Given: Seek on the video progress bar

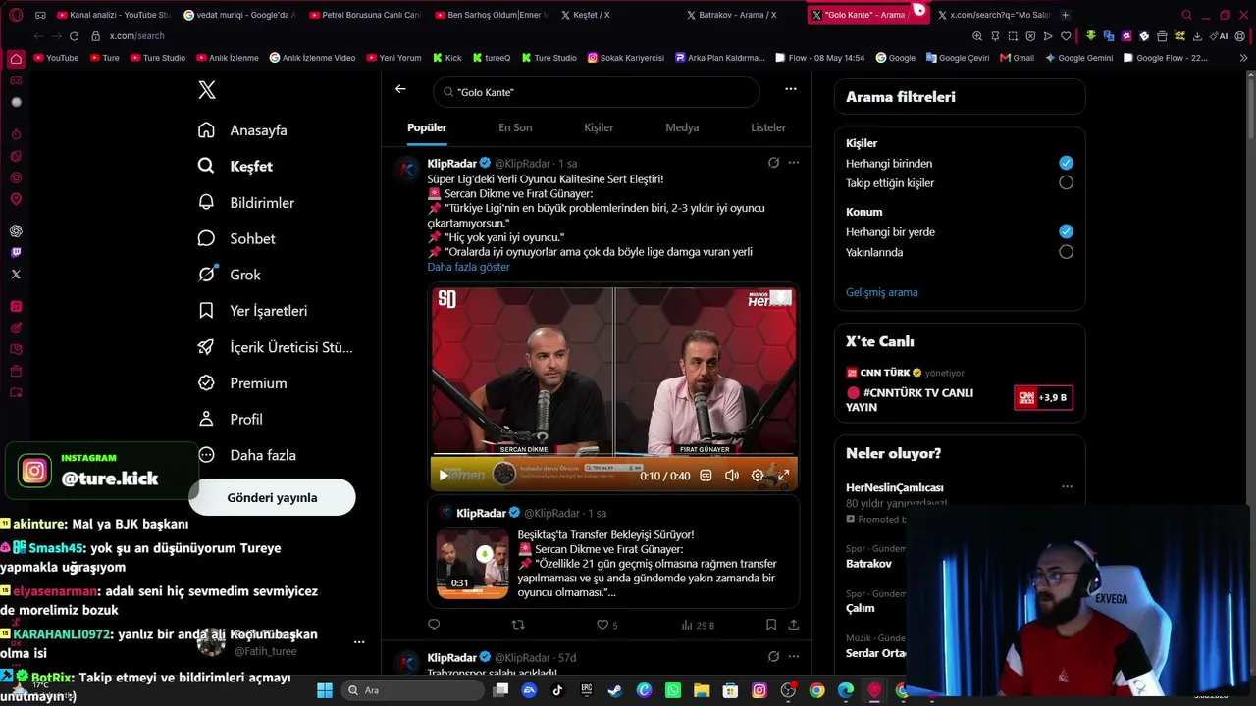Looking at the screenshot, I should [613, 456].
